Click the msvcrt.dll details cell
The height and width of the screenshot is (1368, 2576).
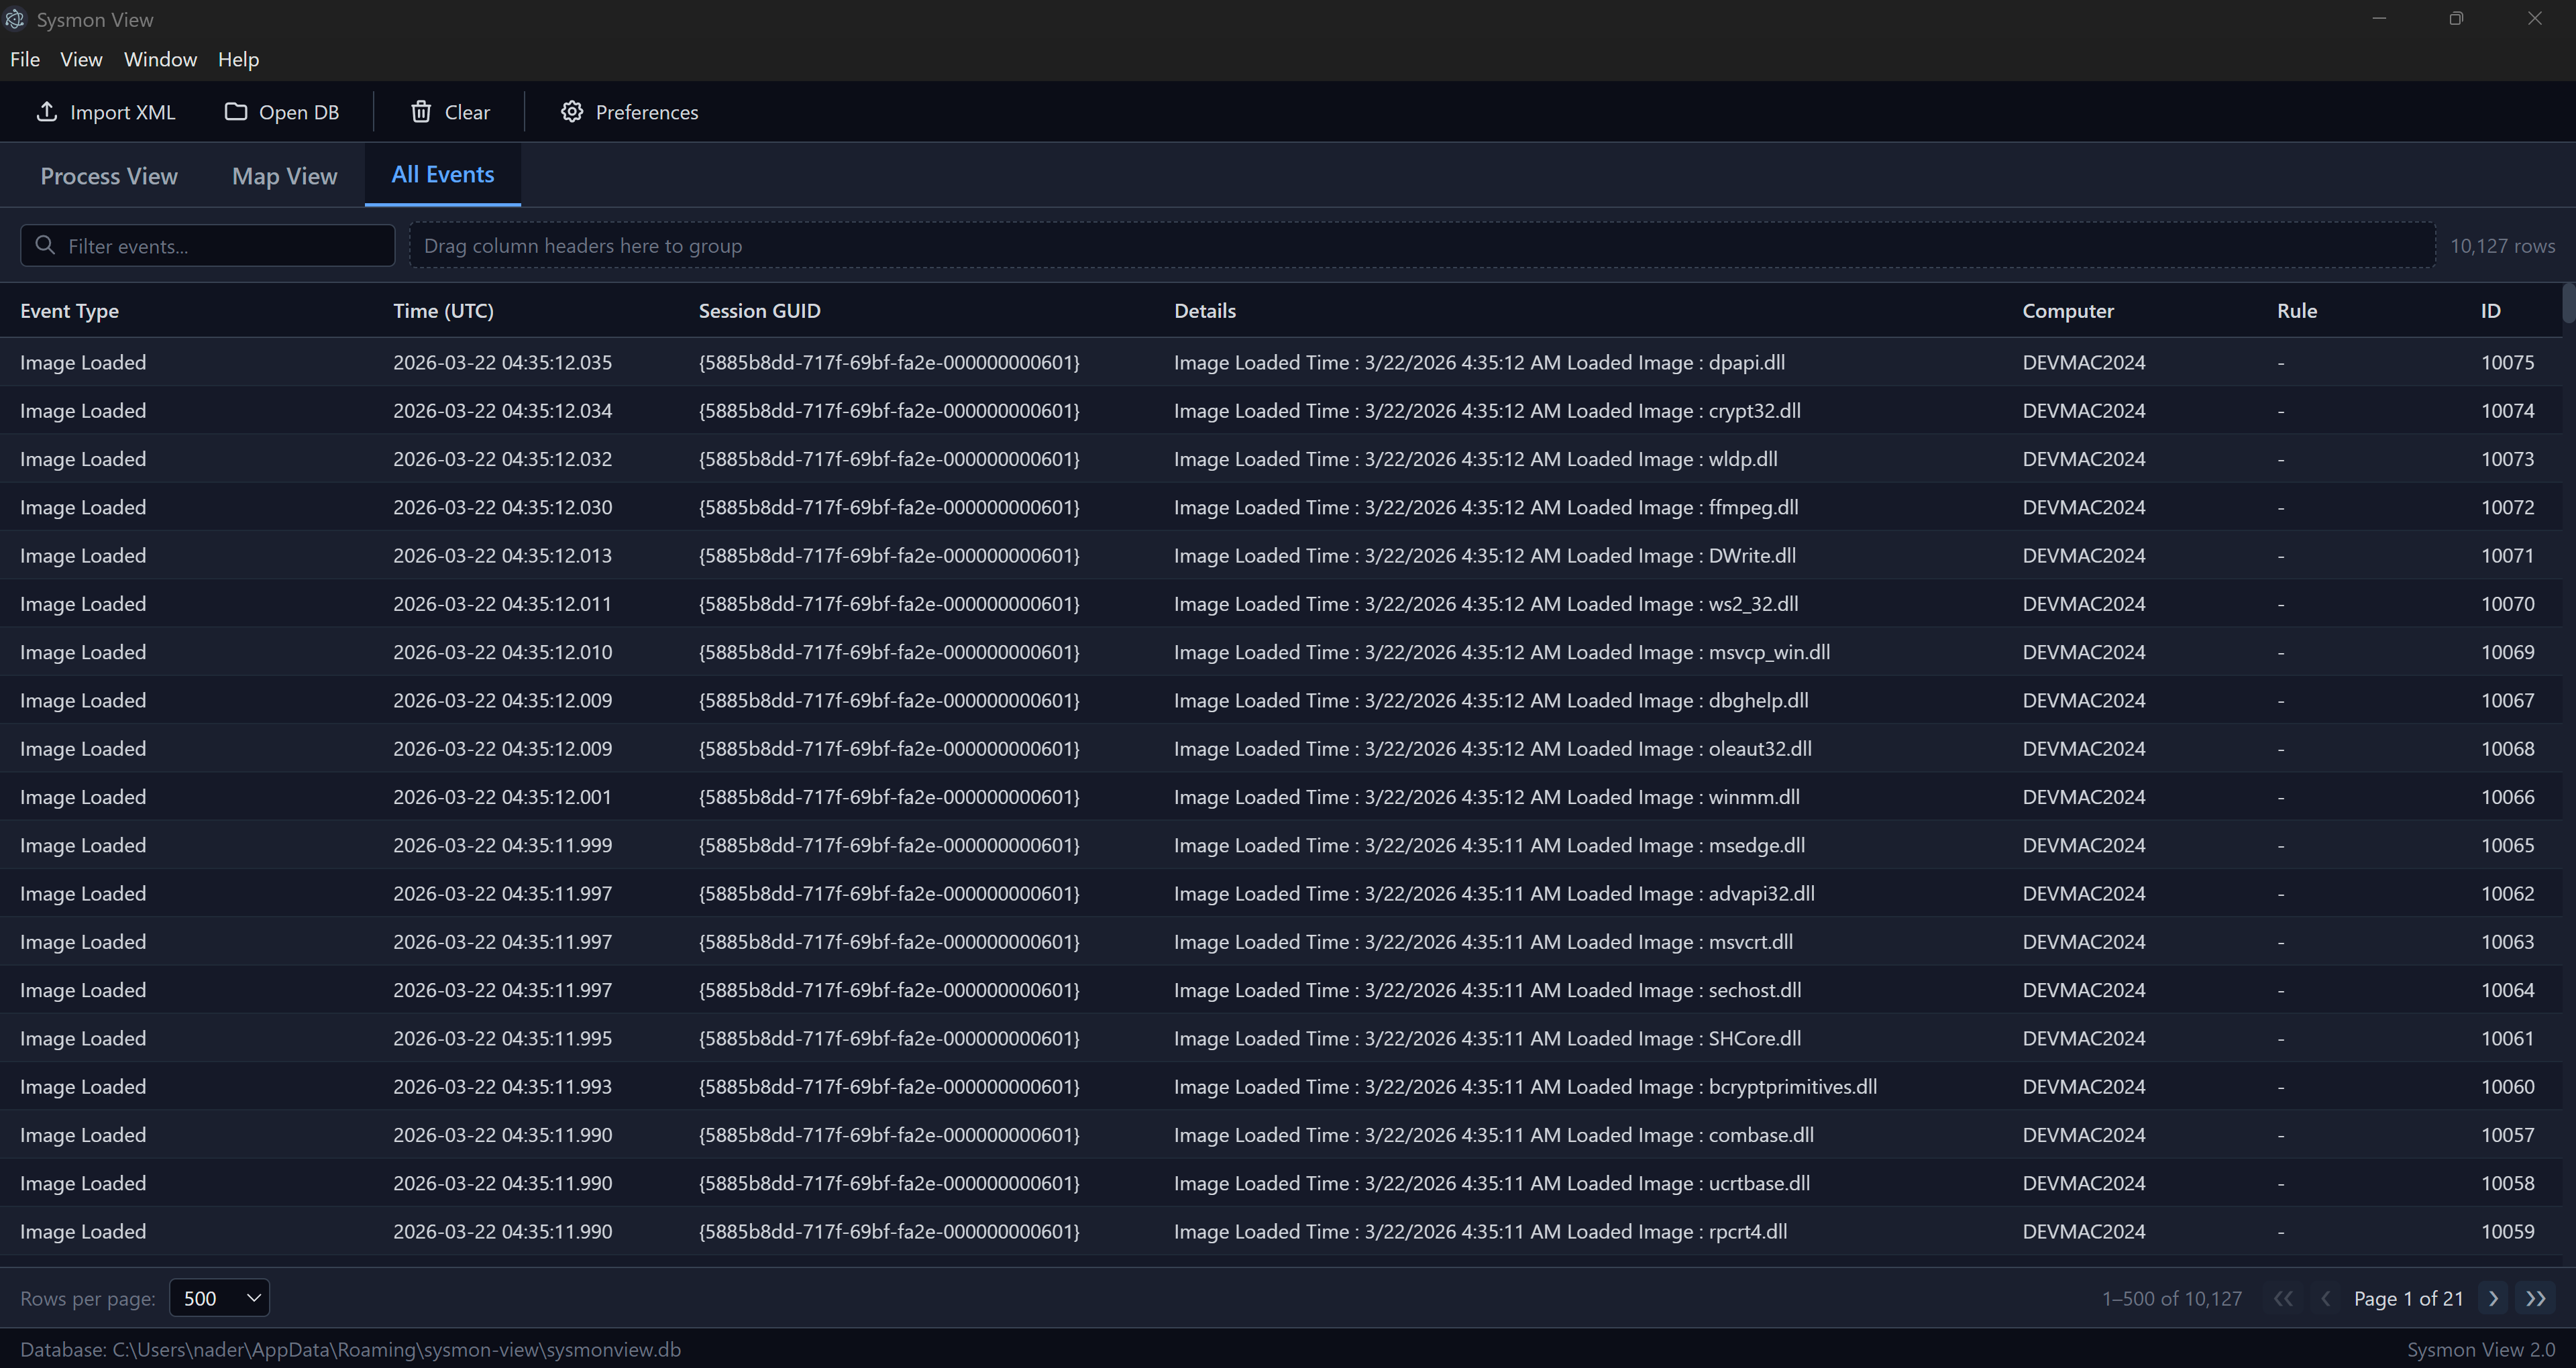(1483, 942)
